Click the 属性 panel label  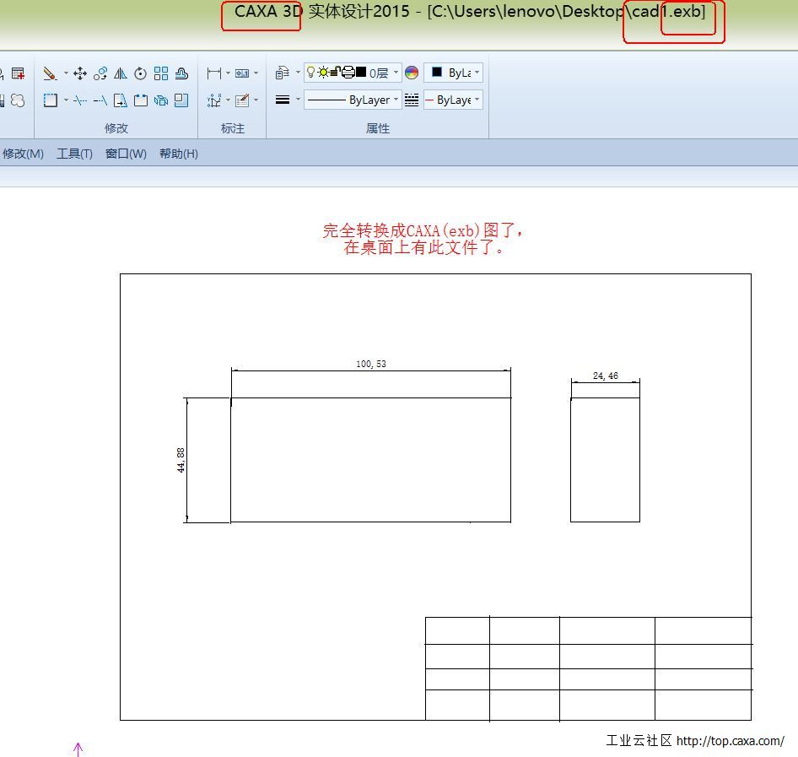click(378, 128)
